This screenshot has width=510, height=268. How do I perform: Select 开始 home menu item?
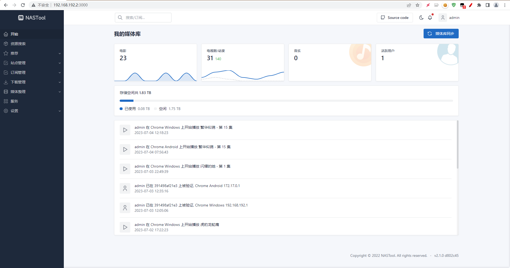click(14, 34)
